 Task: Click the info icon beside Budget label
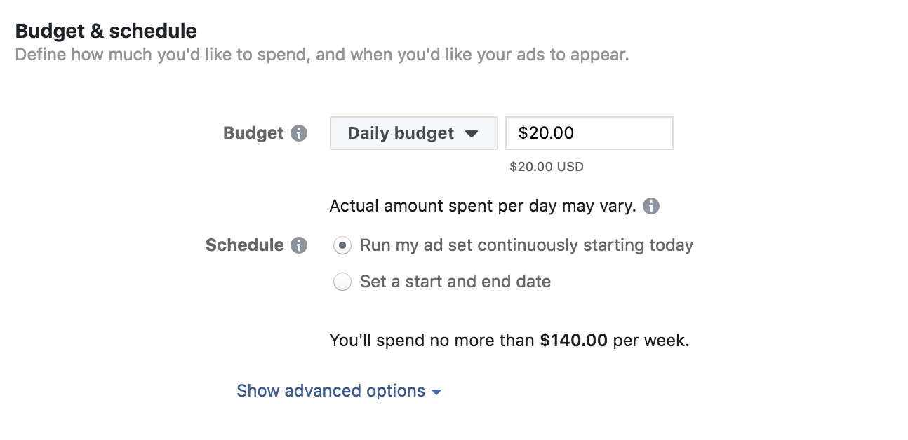[x=299, y=133]
